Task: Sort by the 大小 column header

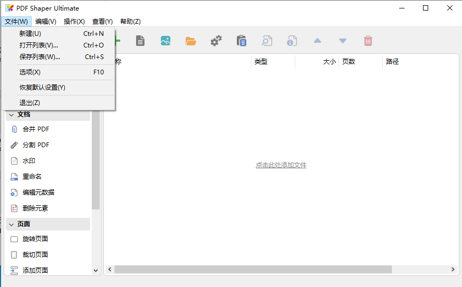Action: point(317,62)
